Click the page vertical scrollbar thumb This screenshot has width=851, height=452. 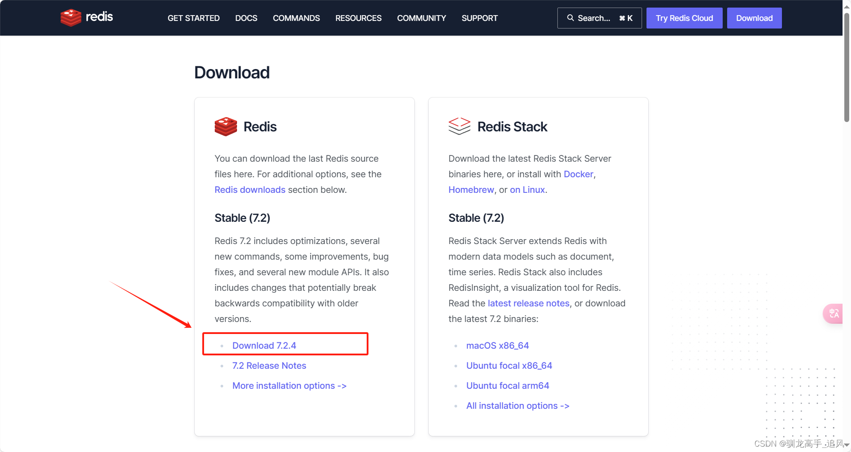pyautogui.click(x=847, y=67)
